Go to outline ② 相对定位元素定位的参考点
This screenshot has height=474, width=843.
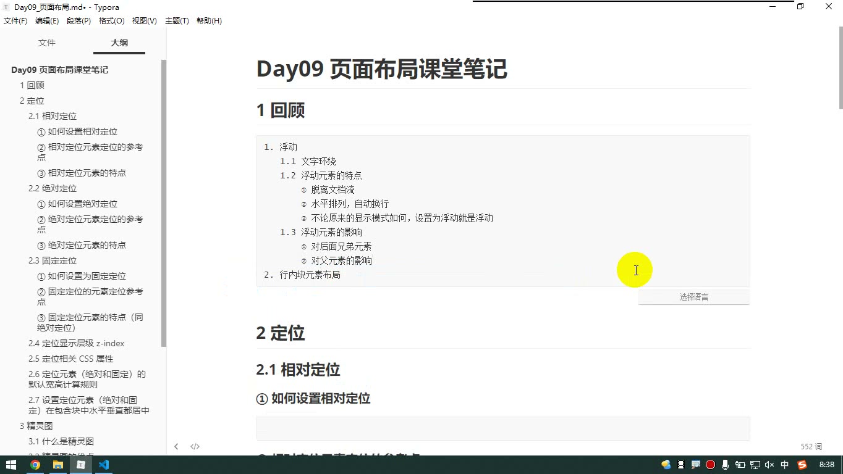click(x=90, y=152)
